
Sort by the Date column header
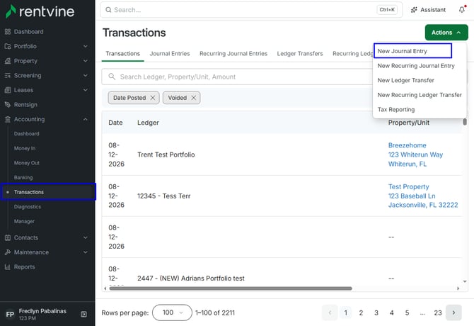115,123
